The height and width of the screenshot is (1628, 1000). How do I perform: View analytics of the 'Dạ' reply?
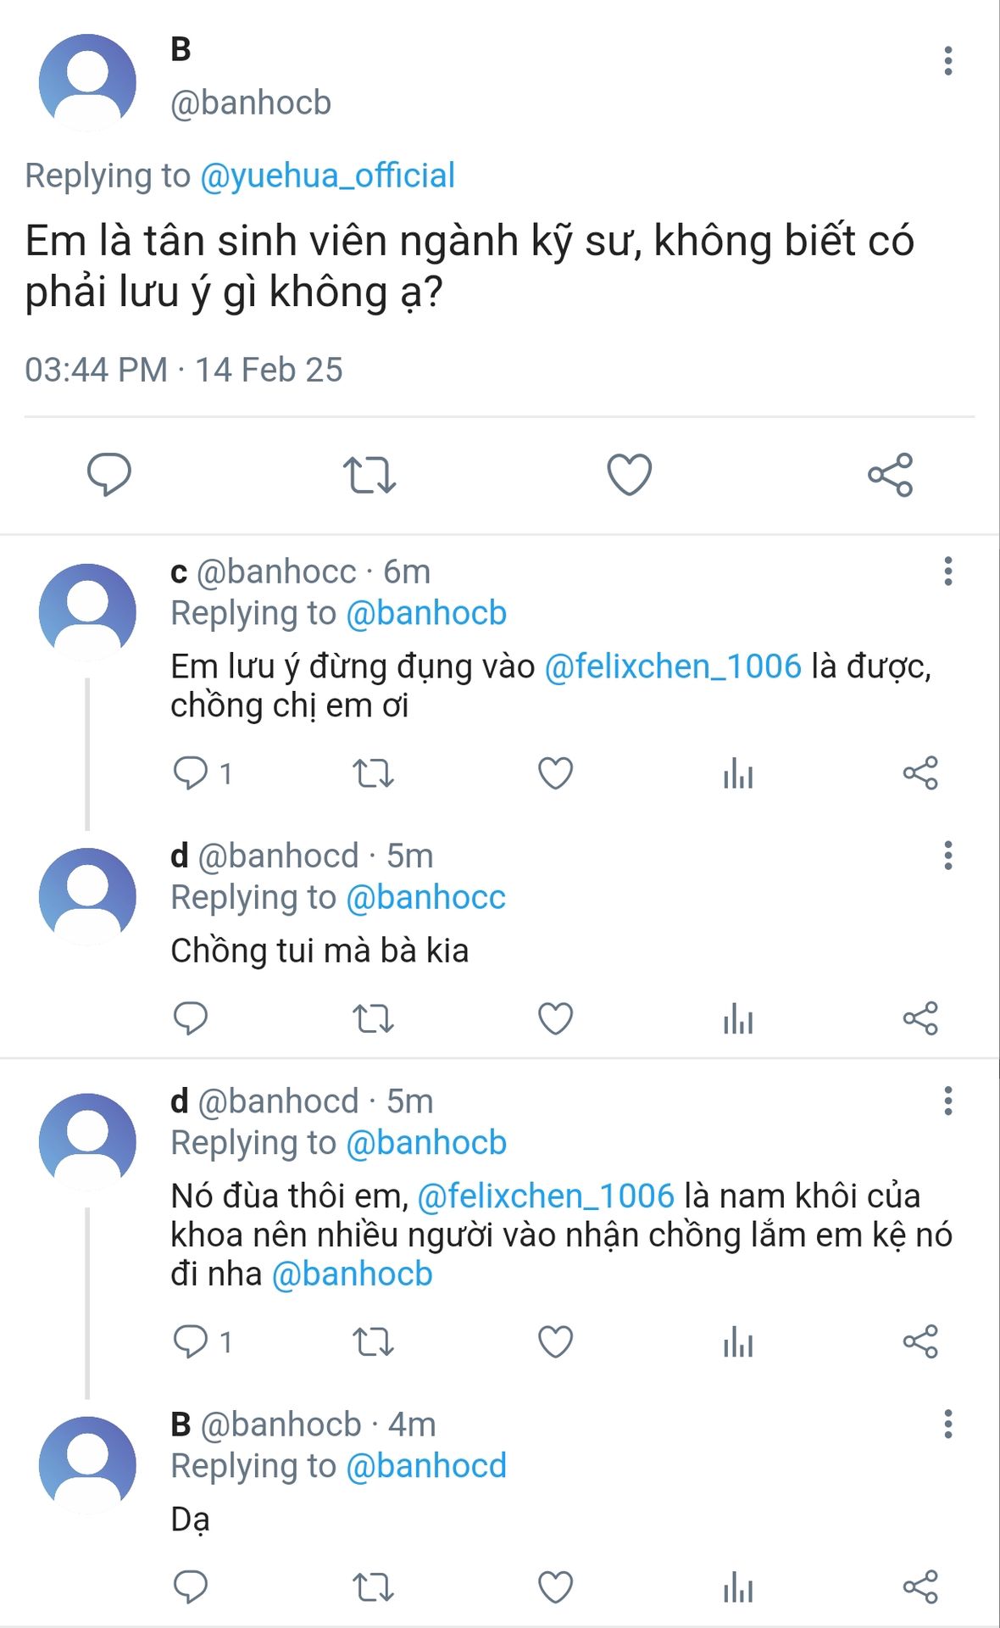click(x=738, y=1587)
